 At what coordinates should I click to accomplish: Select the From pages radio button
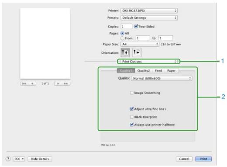tap(122, 38)
